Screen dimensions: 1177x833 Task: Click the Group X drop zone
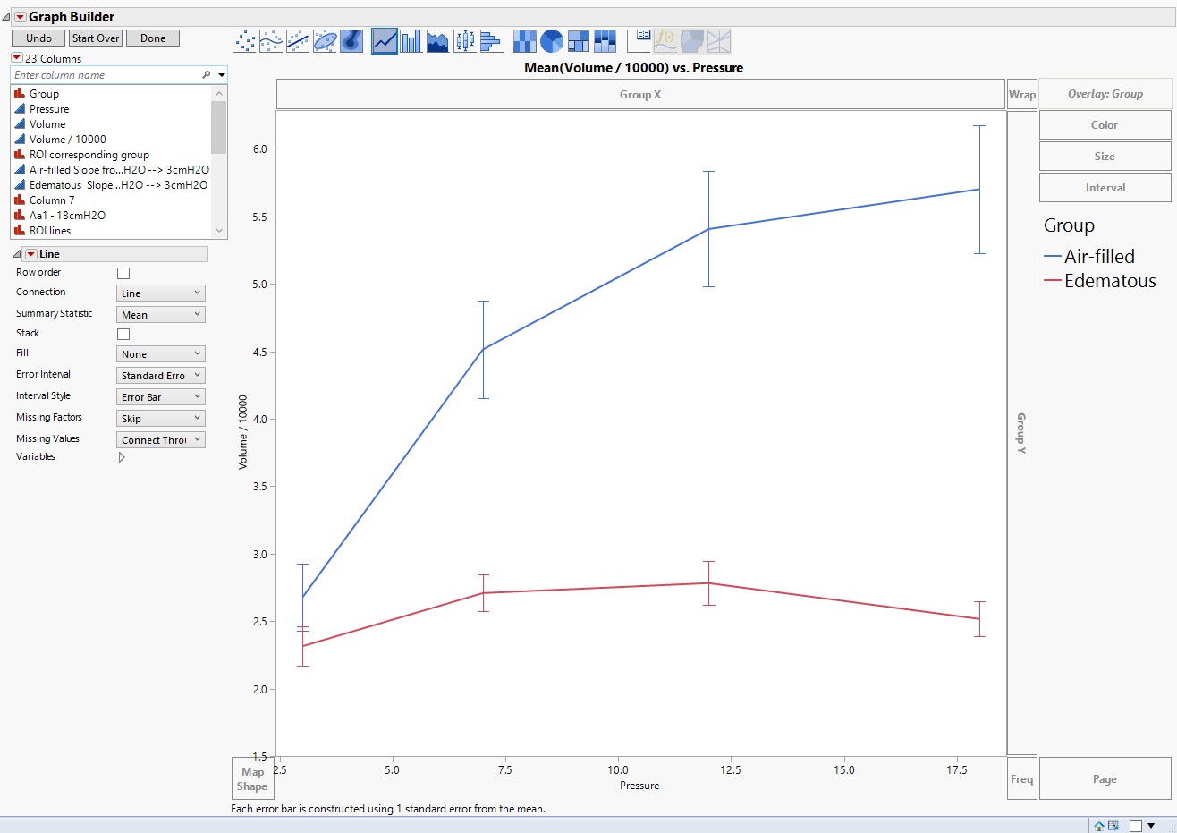(x=640, y=95)
